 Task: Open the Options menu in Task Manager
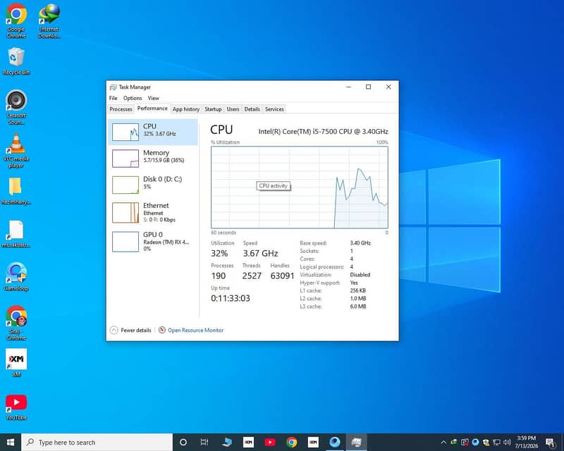[133, 98]
